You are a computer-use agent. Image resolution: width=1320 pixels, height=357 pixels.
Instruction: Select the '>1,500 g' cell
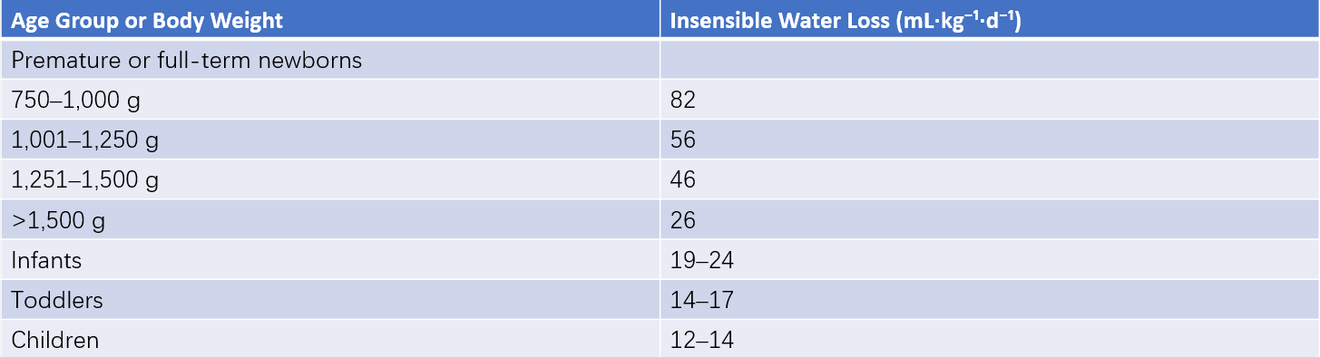click(x=330, y=219)
